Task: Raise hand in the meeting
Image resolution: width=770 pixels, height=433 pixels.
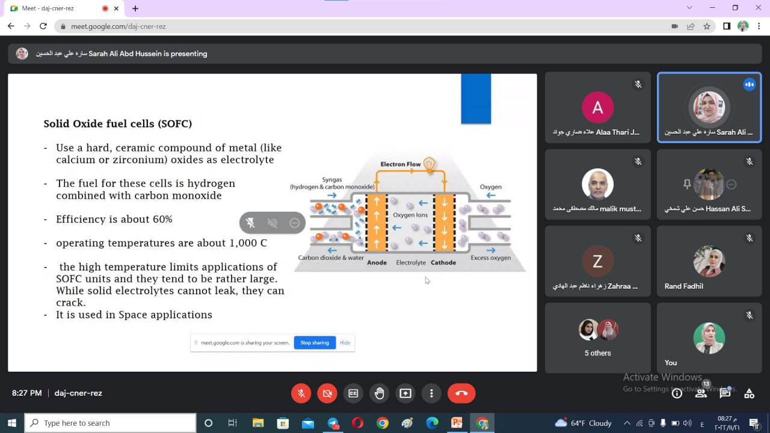Action: click(x=380, y=393)
